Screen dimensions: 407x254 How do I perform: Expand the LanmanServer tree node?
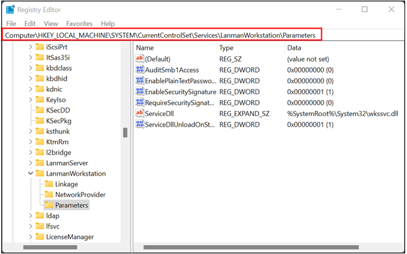point(30,163)
